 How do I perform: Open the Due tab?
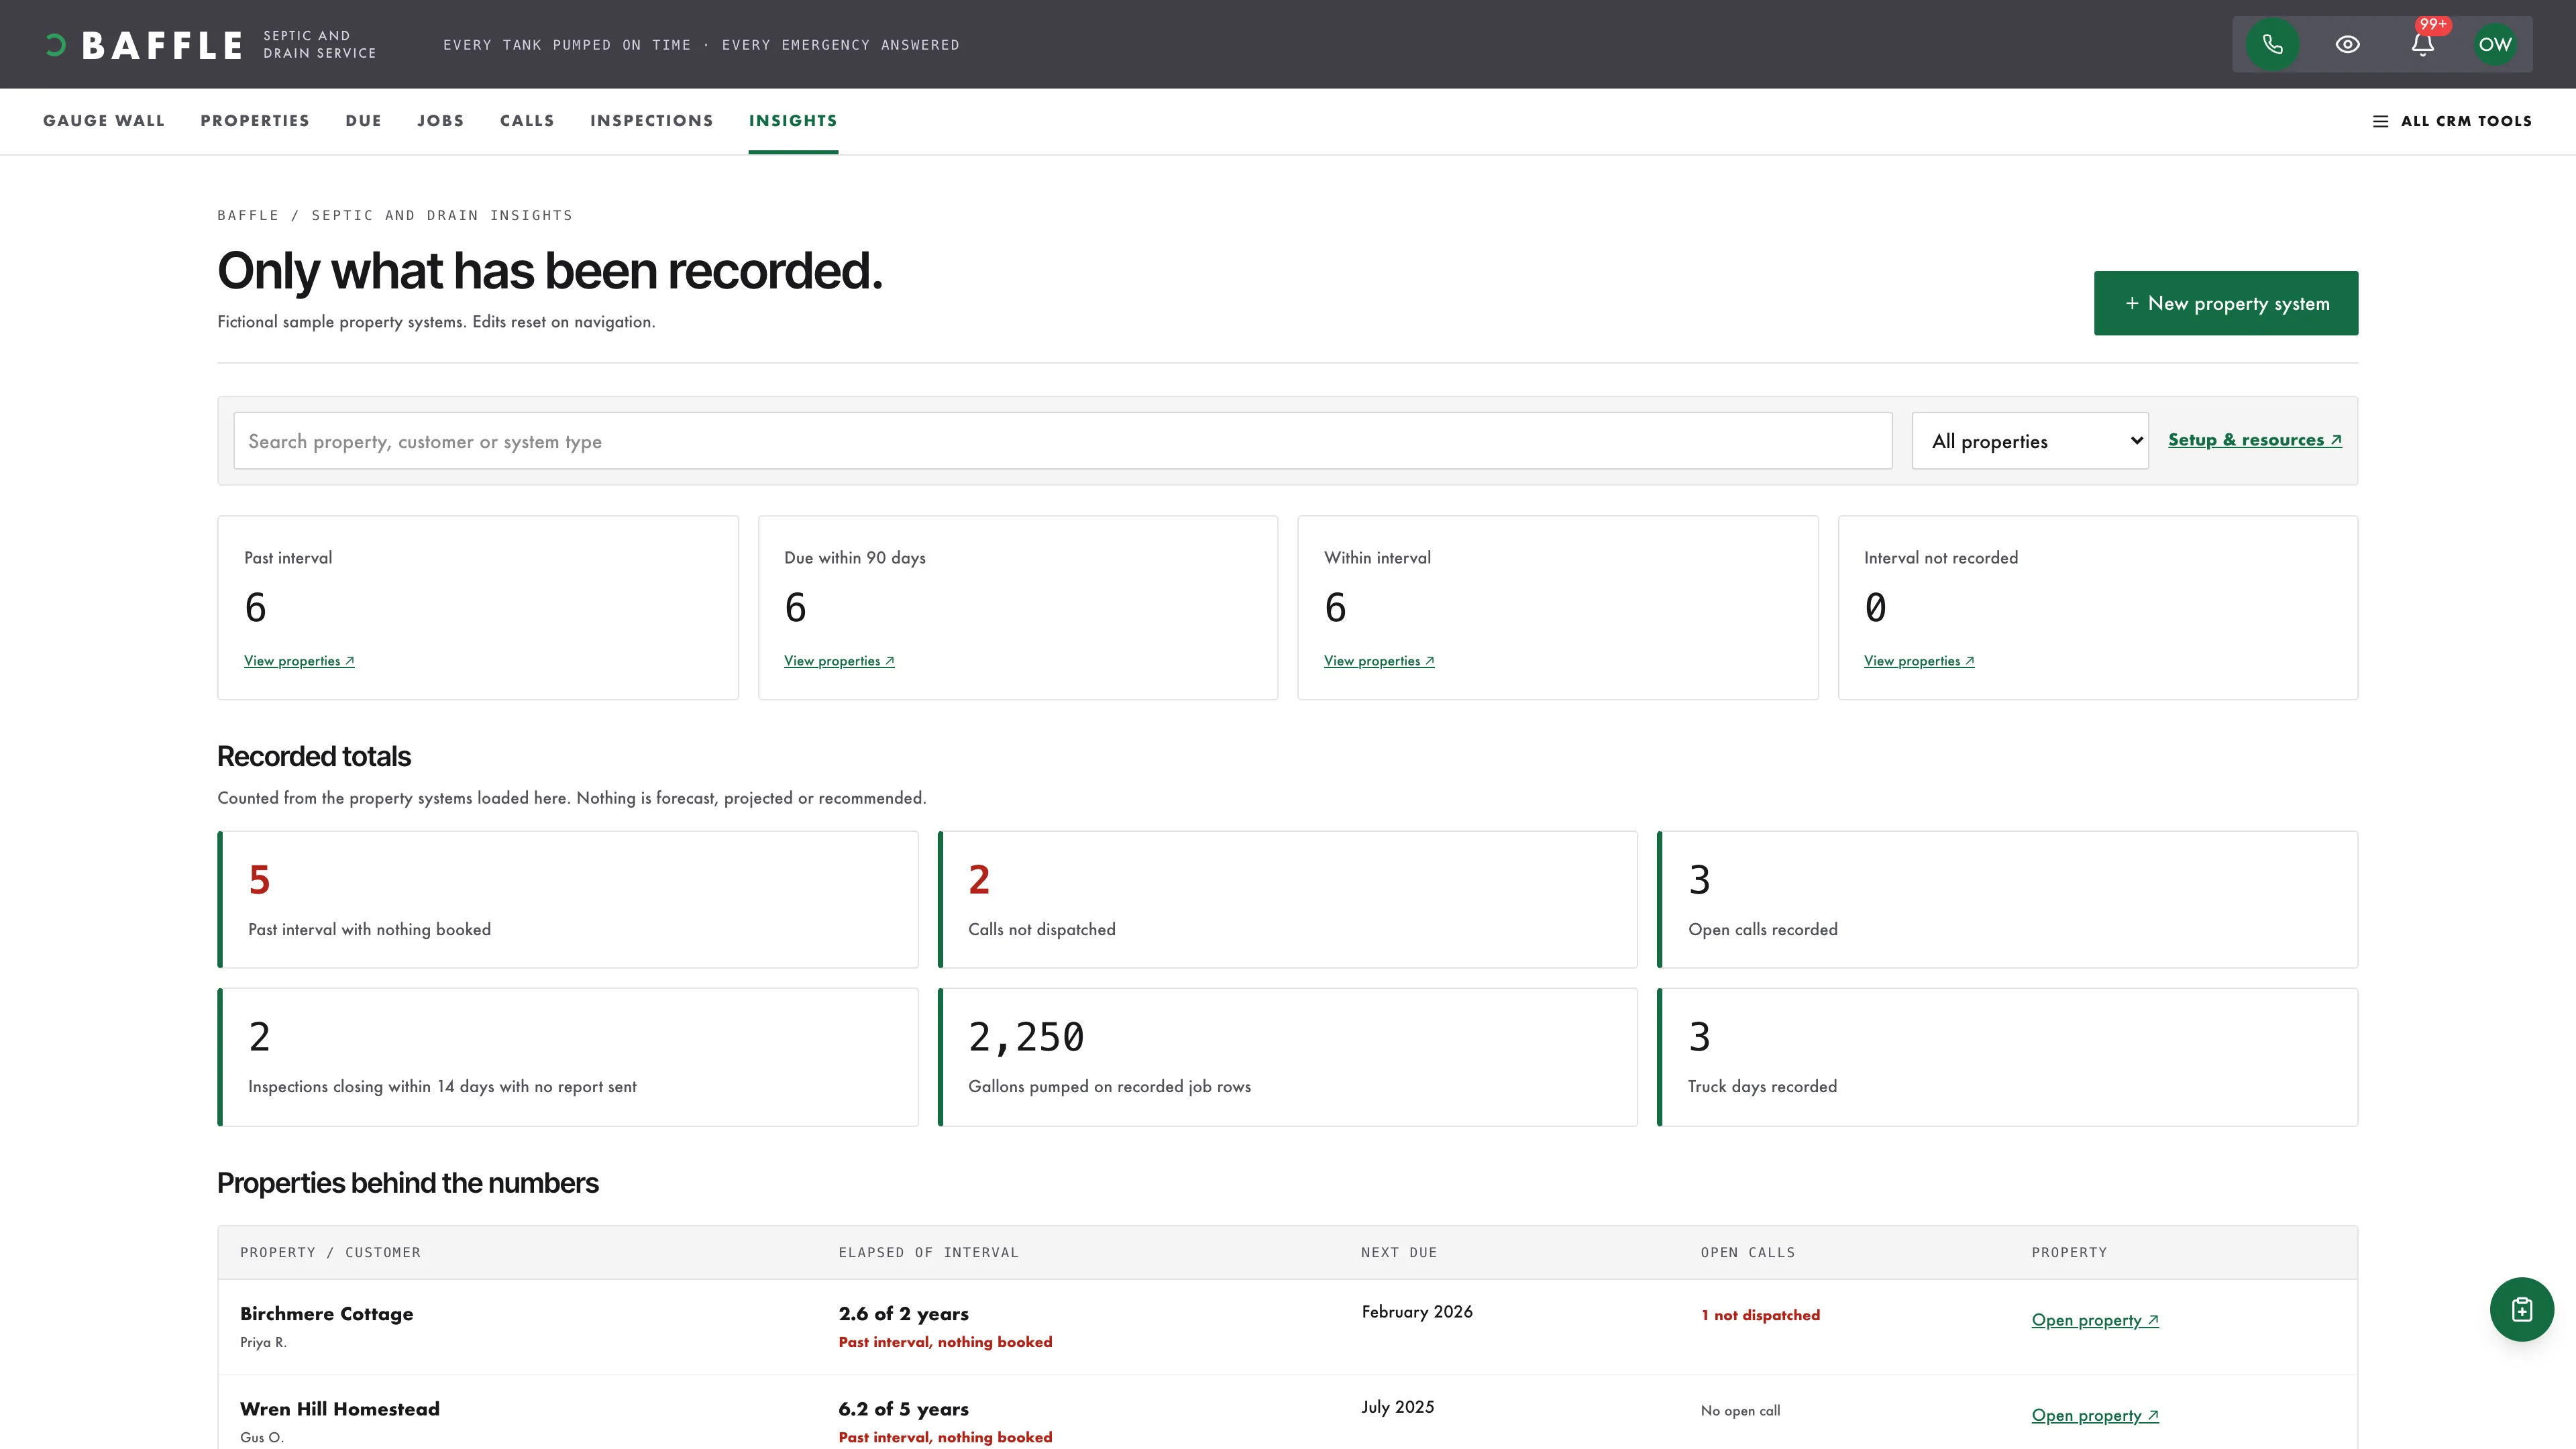[363, 121]
